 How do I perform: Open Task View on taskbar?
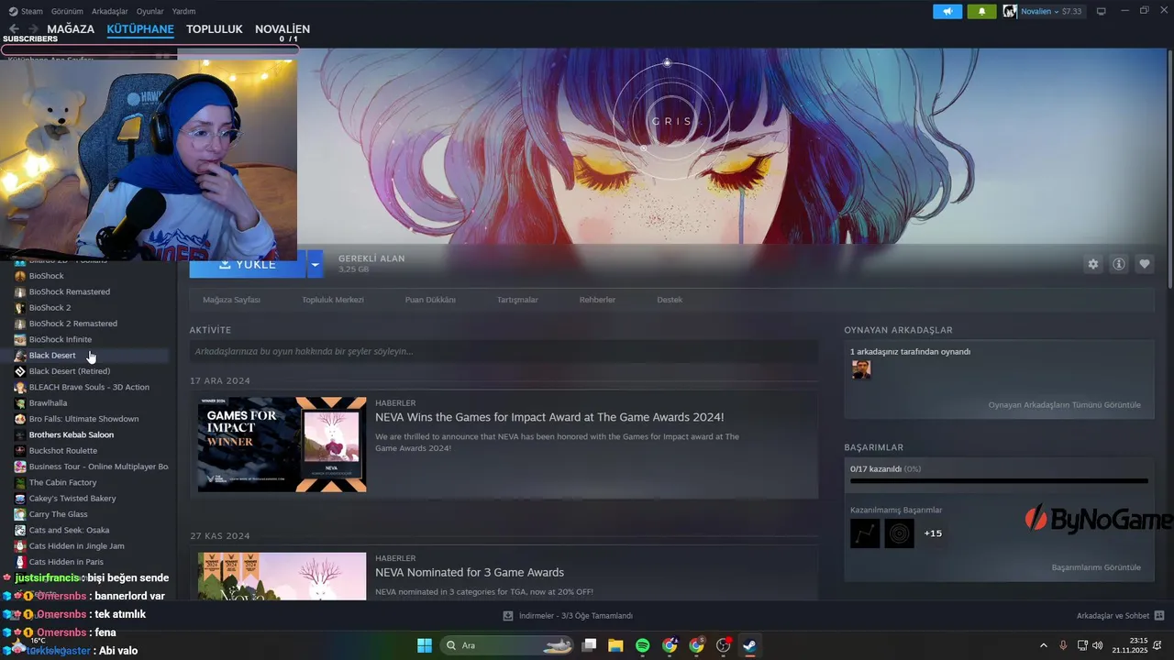(x=590, y=645)
